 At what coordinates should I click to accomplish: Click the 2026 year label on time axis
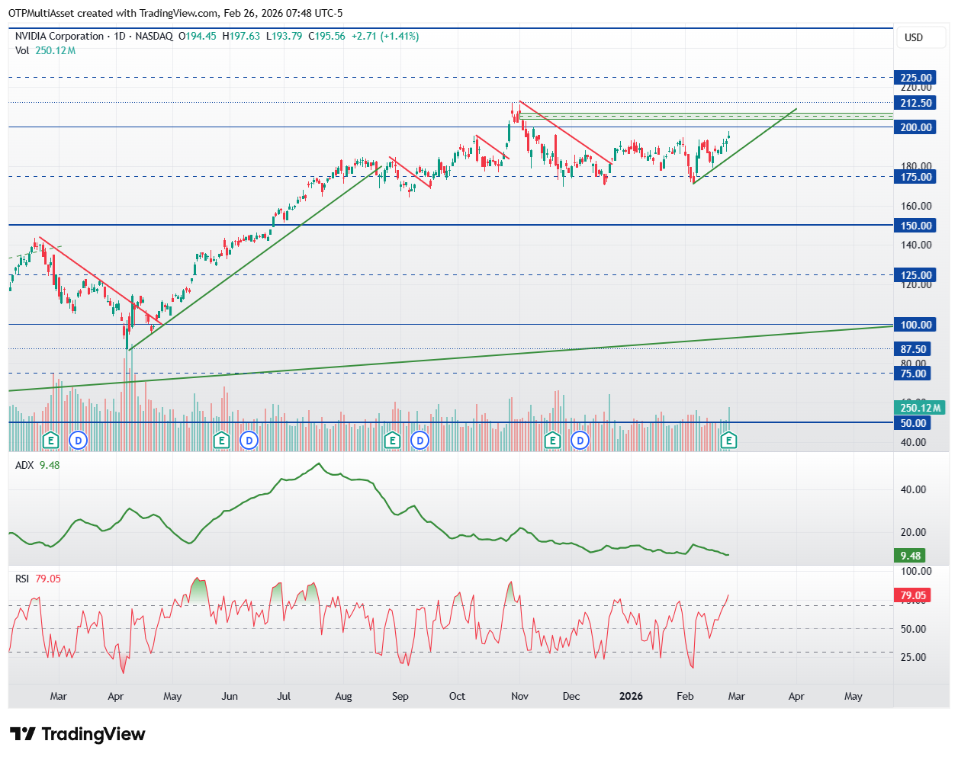pyautogui.click(x=631, y=696)
